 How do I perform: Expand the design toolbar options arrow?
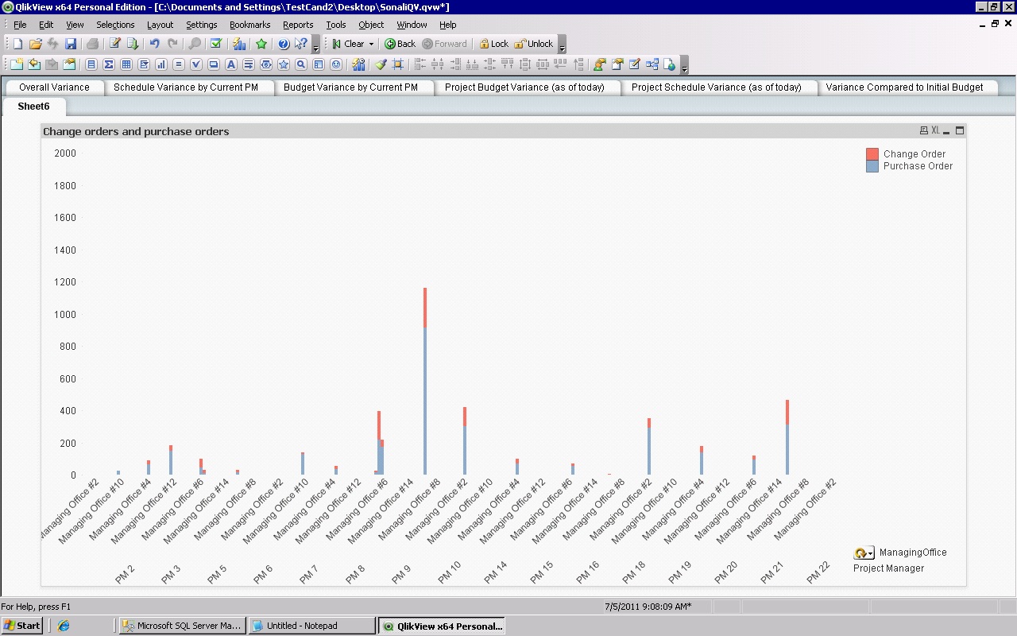[x=685, y=67]
